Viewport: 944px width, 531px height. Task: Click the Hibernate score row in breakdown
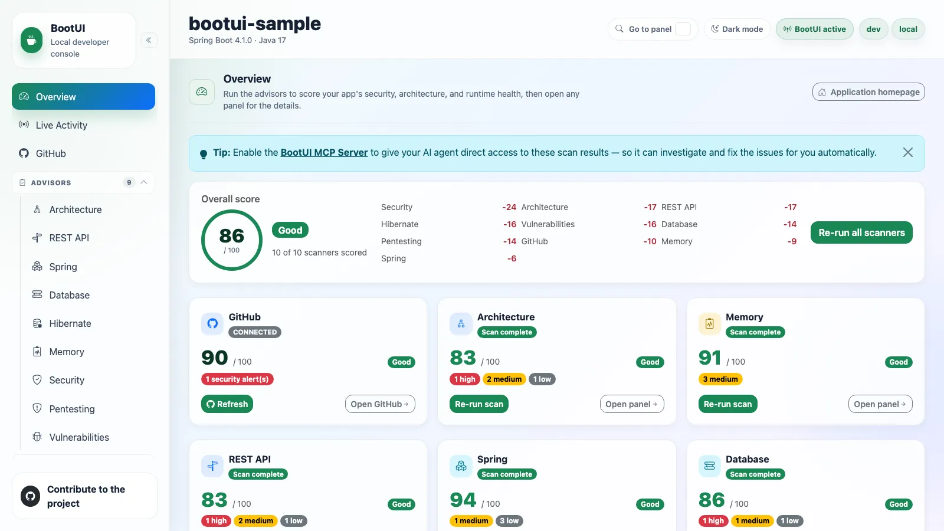(448, 224)
